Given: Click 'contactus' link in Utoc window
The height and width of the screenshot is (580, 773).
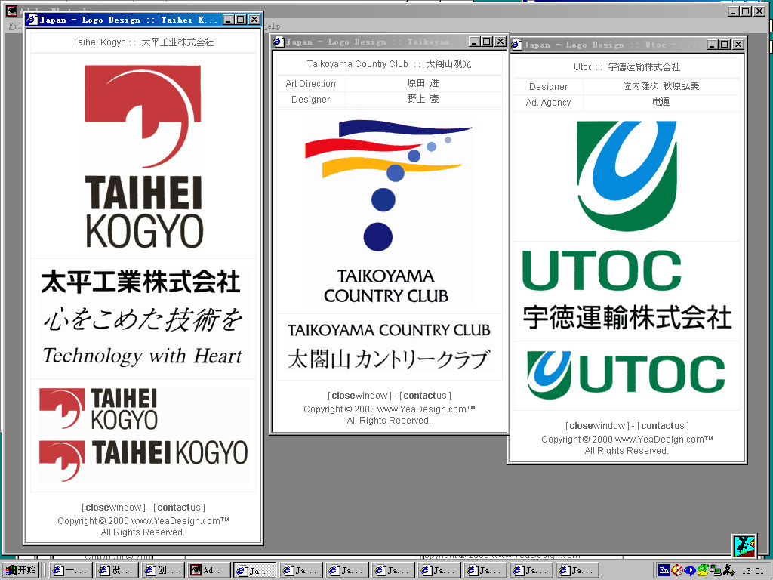Looking at the screenshot, I should [x=663, y=426].
